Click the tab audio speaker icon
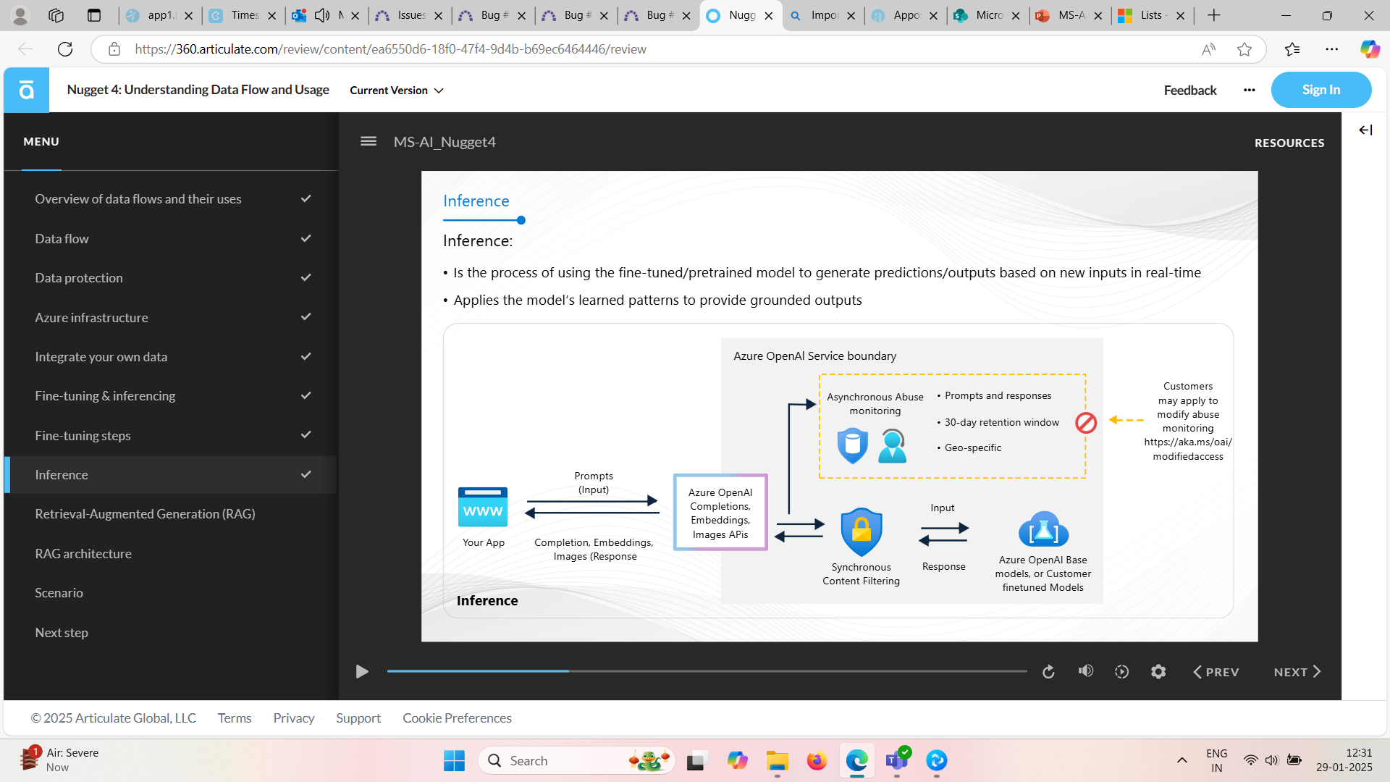 coord(322,15)
